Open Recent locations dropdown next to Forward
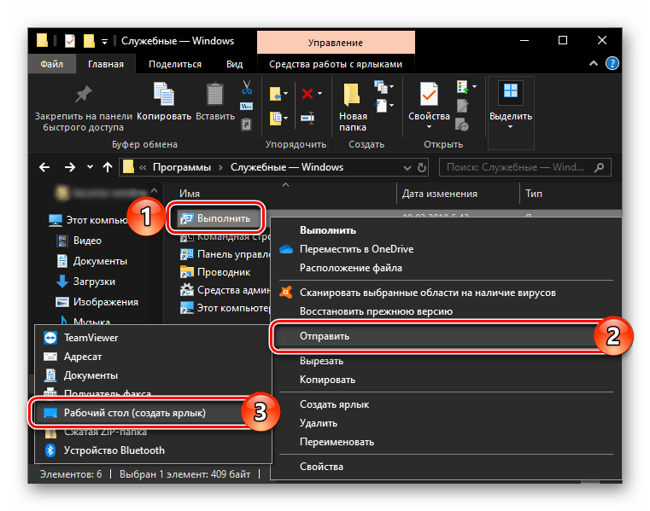The height and width of the screenshot is (511, 650). click(90, 167)
